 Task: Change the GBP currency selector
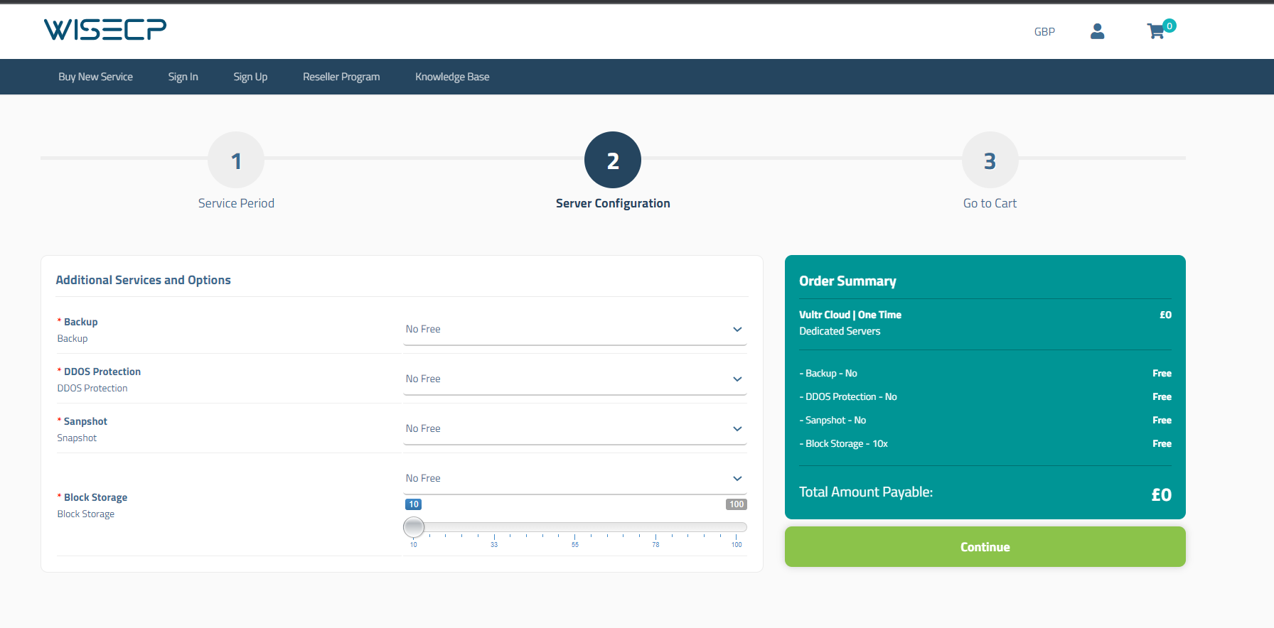[x=1044, y=32]
